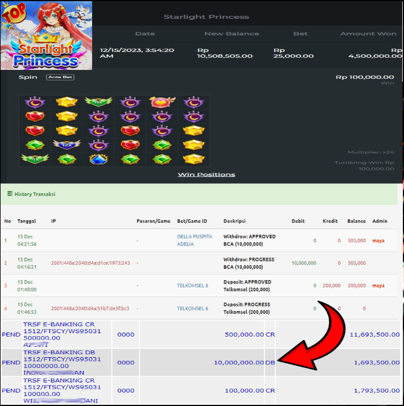Viewport: 404px width, 406px height.
Task: Click IP address ending 1973:243
Action: (90, 263)
